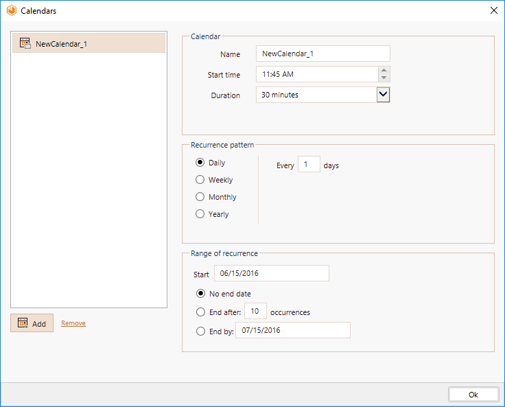Screen dimensions: 505x407
Task: Click the Remove link
Action: click(x=73, y=323)
